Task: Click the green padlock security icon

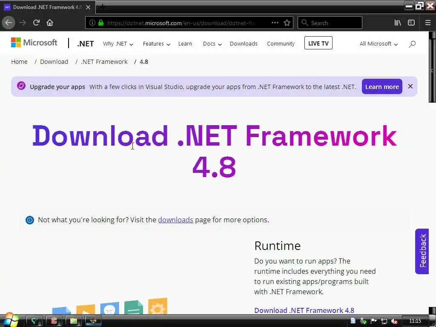Action: click(101, 23)
